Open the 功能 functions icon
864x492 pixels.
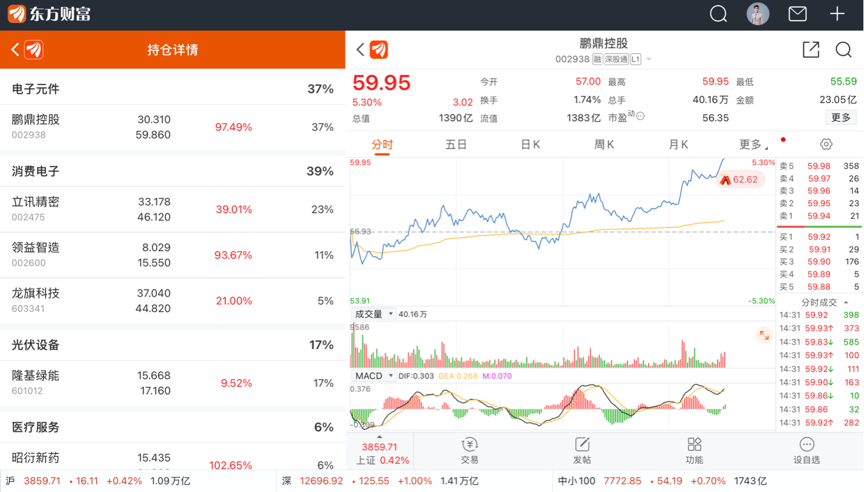[x=694, y=451]
